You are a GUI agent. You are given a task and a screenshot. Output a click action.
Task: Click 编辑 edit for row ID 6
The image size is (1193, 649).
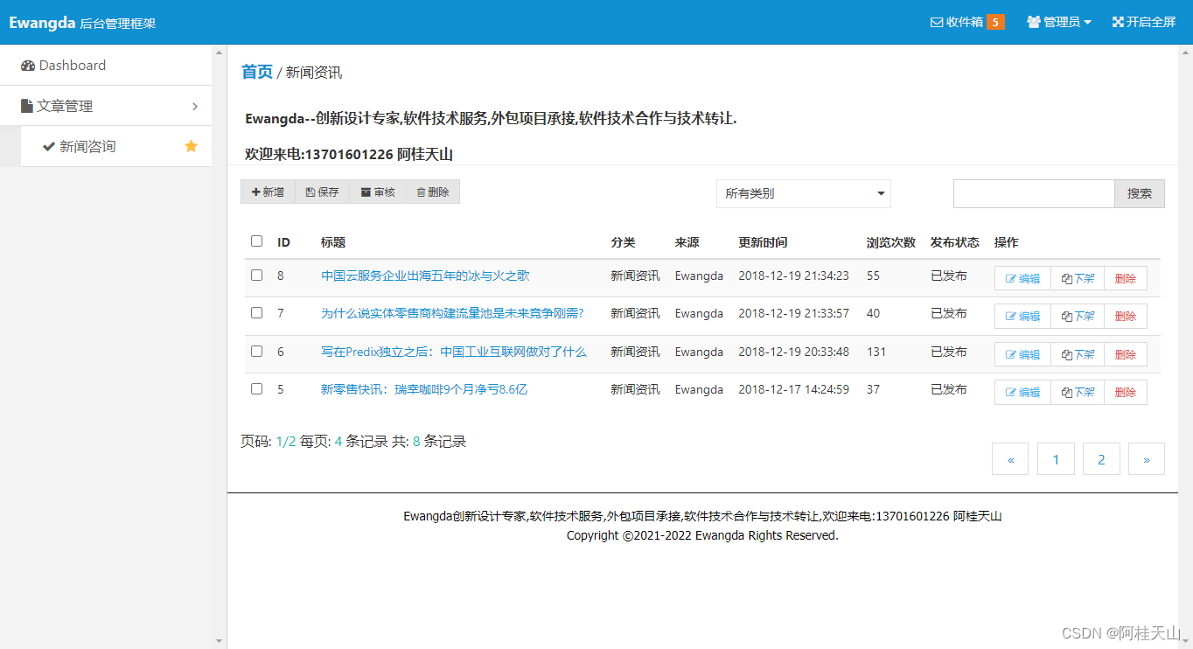click(1022, 354)
